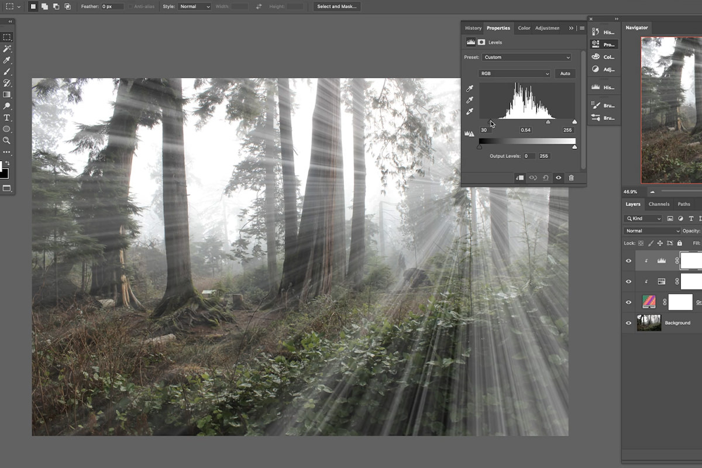Select the Magic Wand tool
The width and height of the screenshot is (702, 468).
click(8, 50)
